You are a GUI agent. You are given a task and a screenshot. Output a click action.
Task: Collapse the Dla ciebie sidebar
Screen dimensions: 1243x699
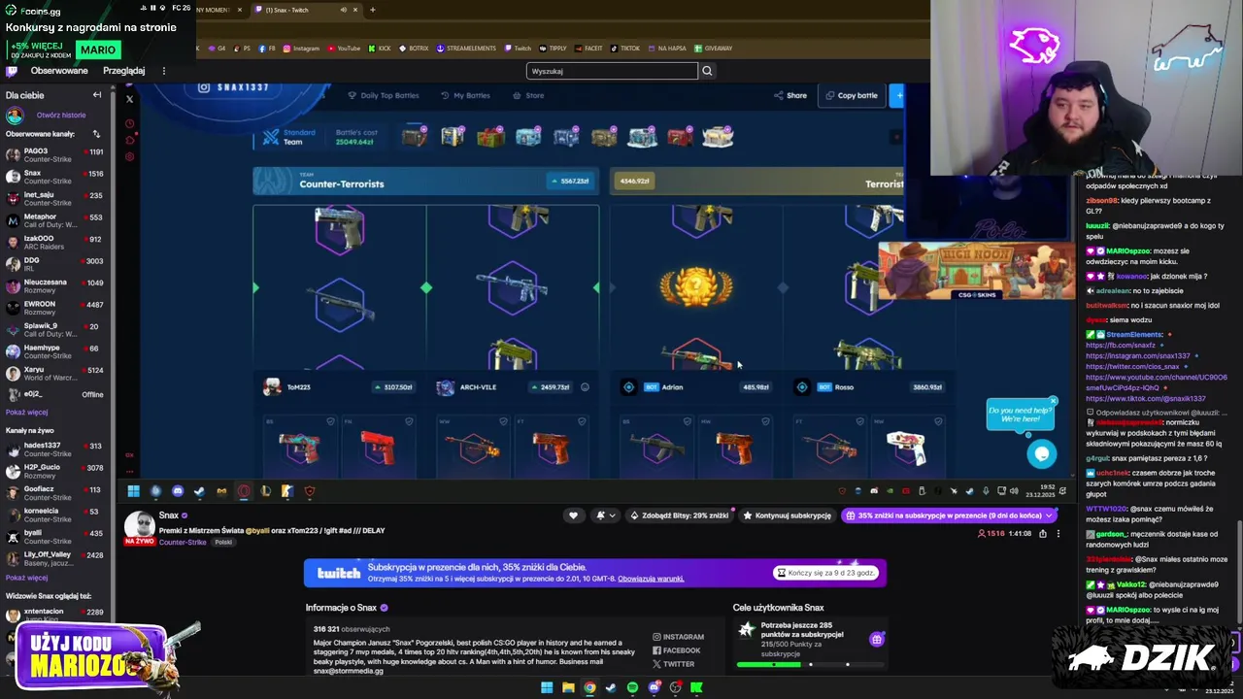coord(97,95)
